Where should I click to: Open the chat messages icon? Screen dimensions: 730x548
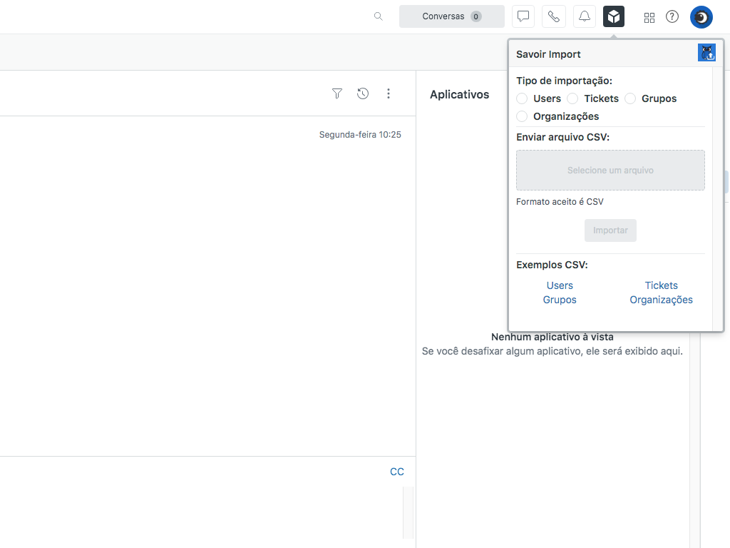(523, 16)
